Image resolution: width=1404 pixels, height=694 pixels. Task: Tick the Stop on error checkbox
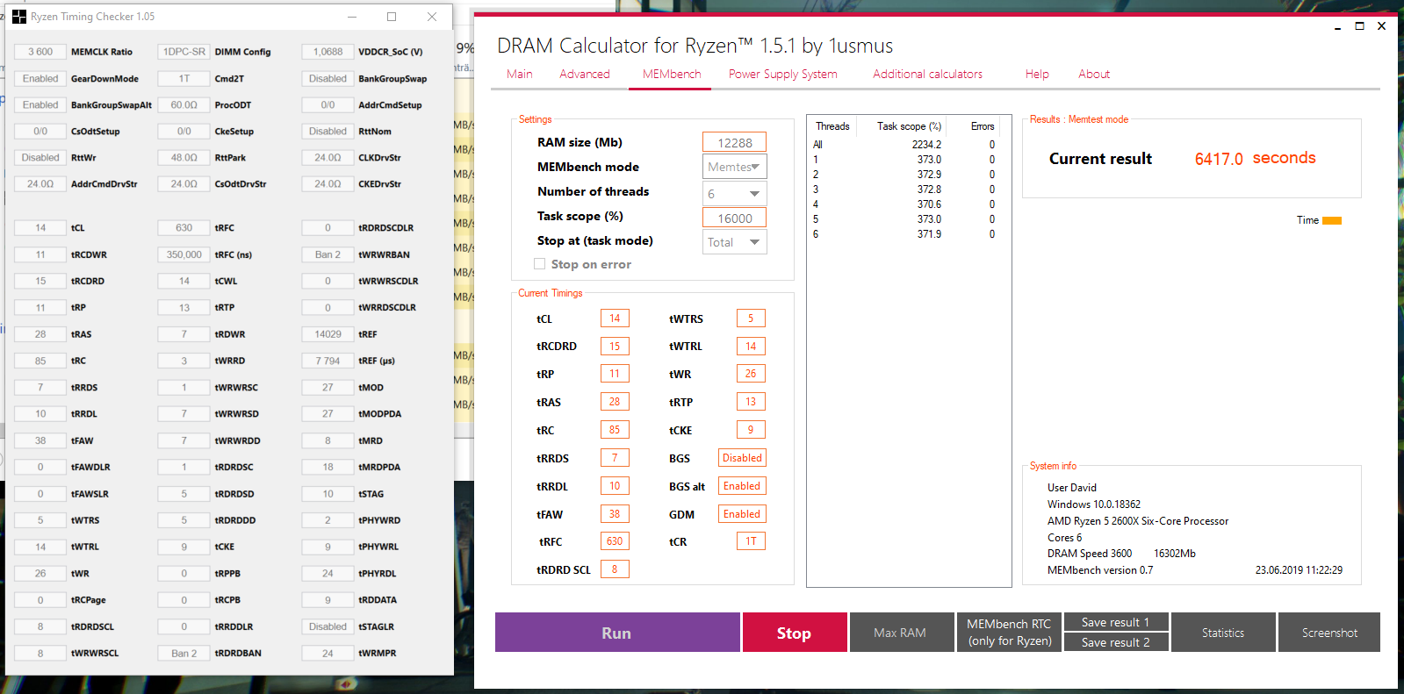click(539, 263)
